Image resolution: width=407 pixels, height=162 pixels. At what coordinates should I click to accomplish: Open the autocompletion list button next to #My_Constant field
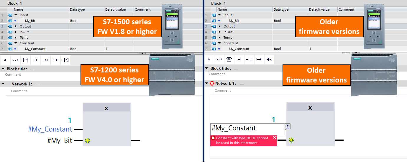[288, 127]
